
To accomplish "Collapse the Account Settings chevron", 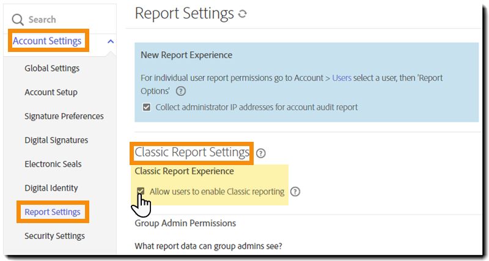I will (111, 41).
